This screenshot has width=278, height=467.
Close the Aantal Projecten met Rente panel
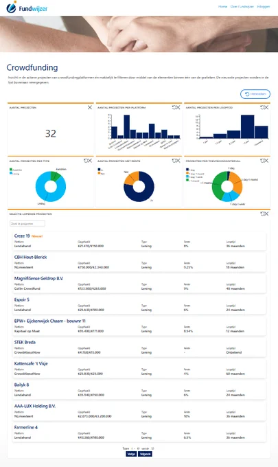pyautogui.click(x=178, y=161)
